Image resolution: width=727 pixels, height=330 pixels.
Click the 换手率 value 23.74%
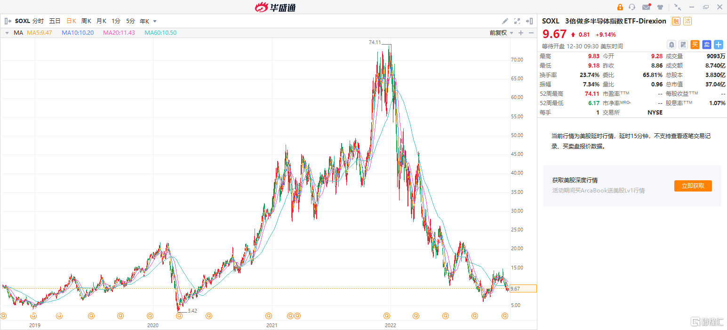[x=590, y=75]
